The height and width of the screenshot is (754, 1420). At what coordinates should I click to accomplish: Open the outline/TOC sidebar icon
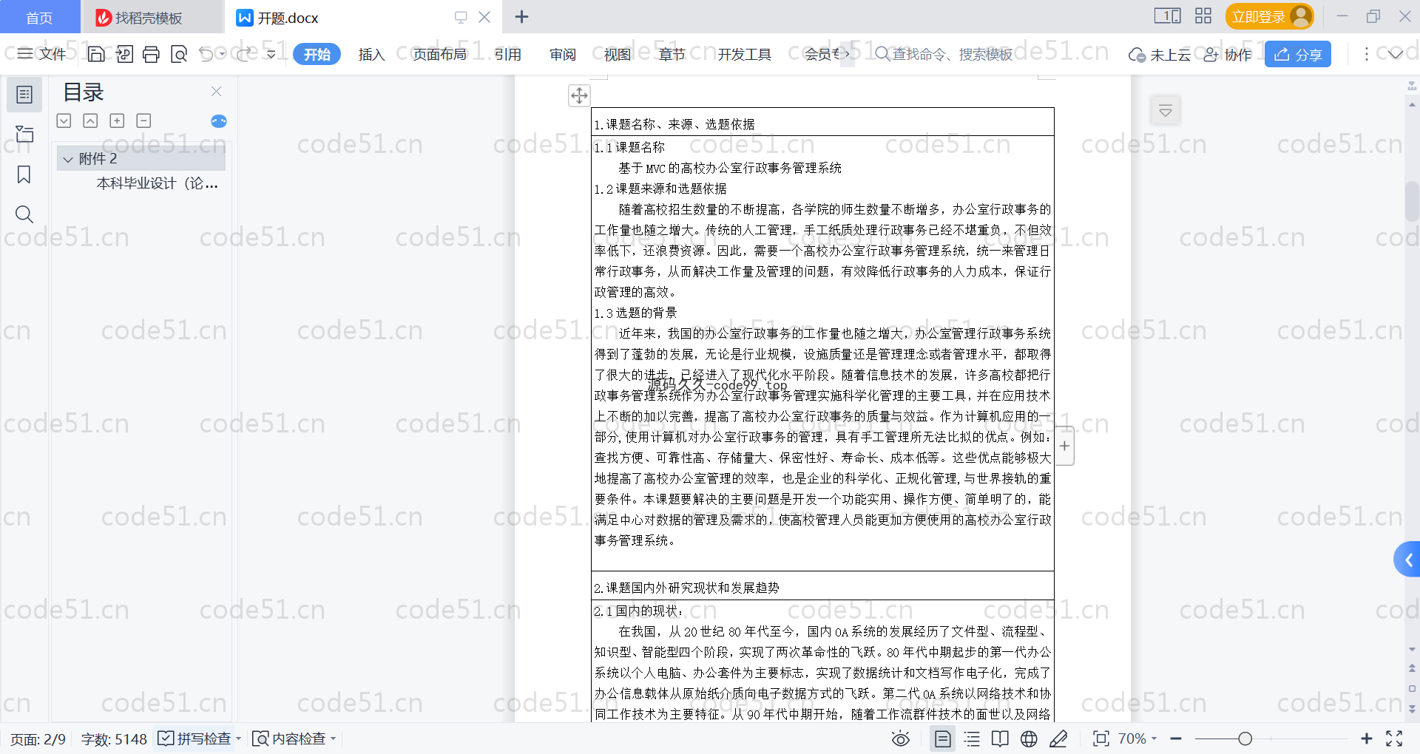pos(24,95)
